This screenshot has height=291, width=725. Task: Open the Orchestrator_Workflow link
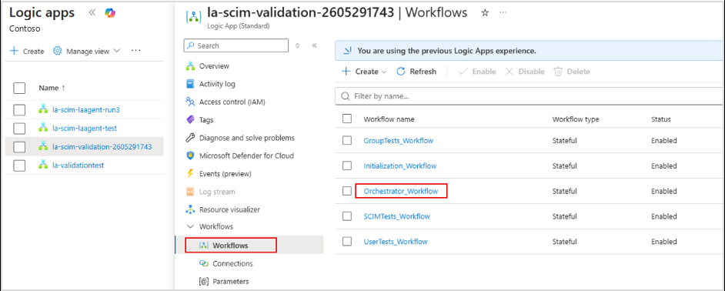point(400,191)
